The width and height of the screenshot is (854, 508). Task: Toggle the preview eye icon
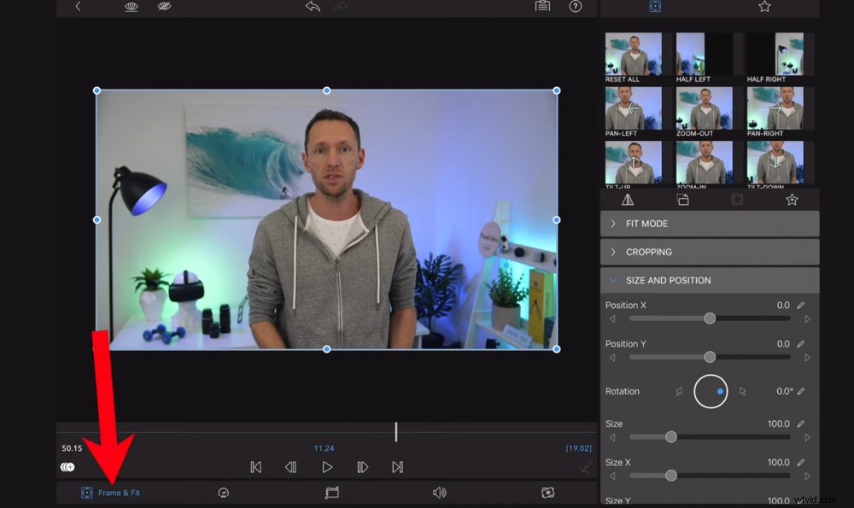coord(130,7)
